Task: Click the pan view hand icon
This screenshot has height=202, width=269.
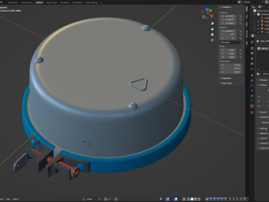Action: point(212,29)
